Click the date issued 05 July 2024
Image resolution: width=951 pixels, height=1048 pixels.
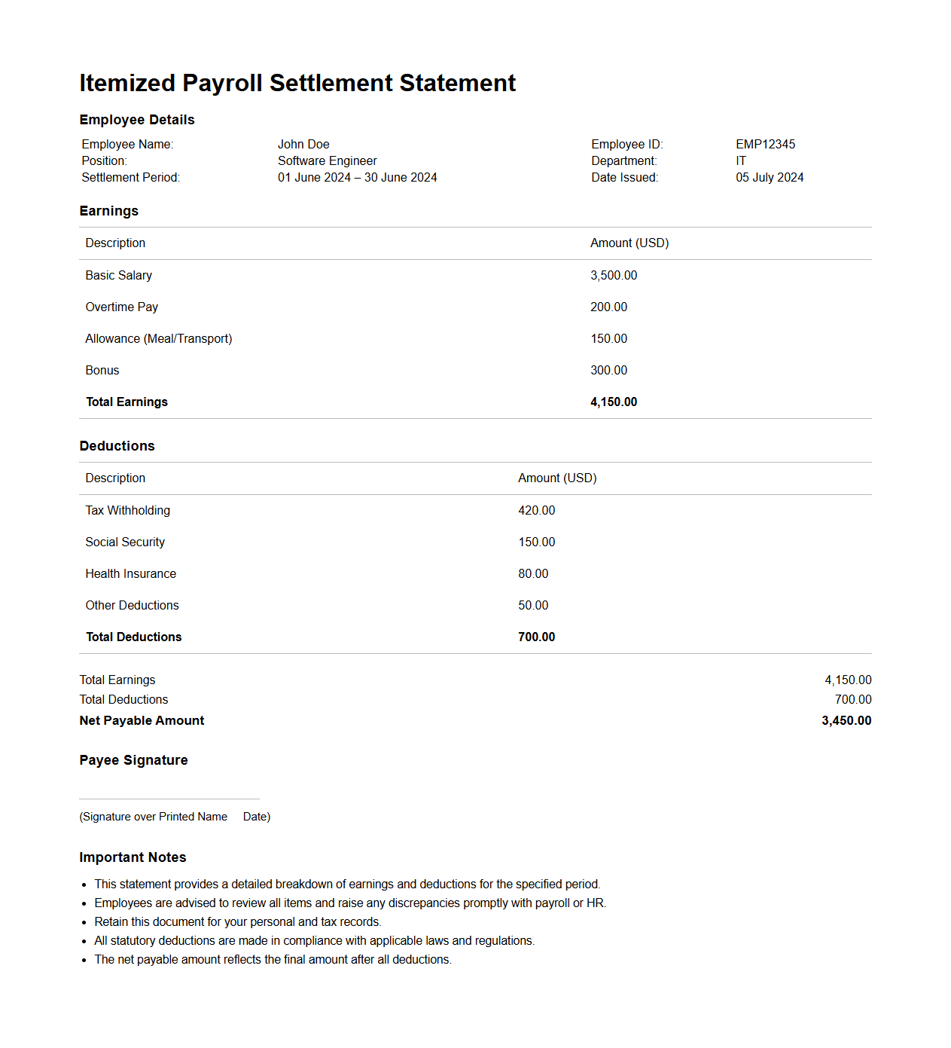[x=770, y=177]
